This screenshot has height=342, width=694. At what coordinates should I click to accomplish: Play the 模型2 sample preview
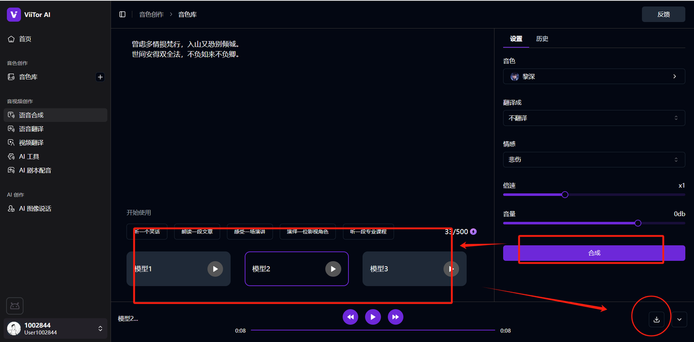(333, 269)
